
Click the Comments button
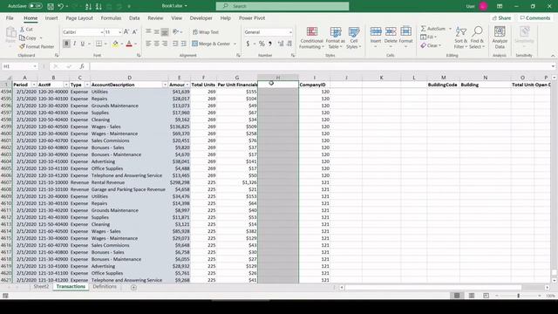[534, 17]
